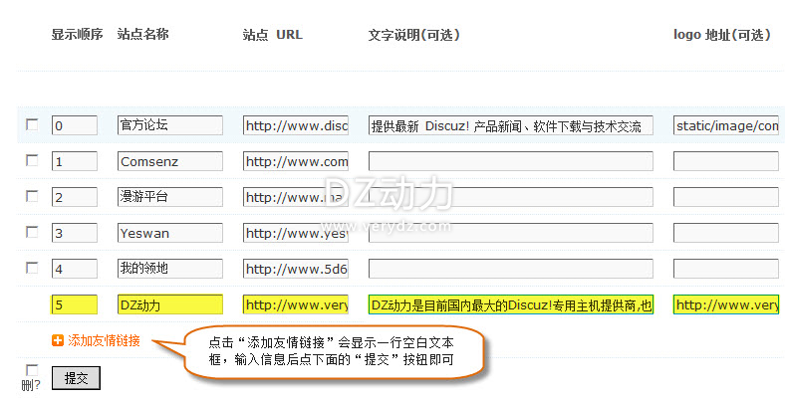Click the 站点名称 column header

coord(143,34)
